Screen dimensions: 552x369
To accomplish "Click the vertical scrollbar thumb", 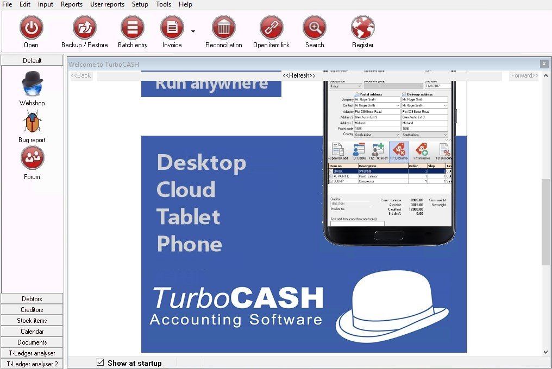I will 545,222.
